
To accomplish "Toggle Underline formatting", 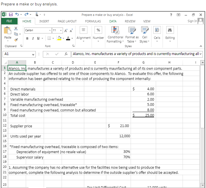I will (38, 38).
